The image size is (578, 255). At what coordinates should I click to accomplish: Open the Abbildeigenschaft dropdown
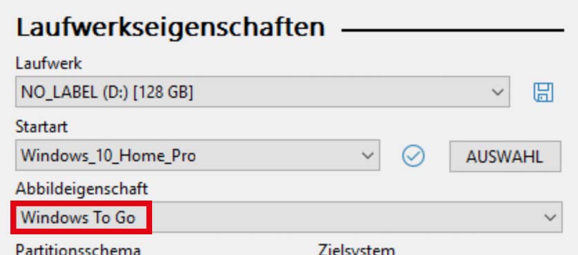pos(289,217)
